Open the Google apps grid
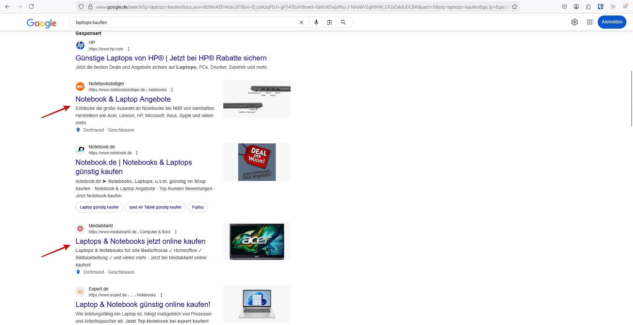 pos(589,22)
